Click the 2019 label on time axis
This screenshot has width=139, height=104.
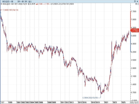pyautogui.click(x=98, y=102)
